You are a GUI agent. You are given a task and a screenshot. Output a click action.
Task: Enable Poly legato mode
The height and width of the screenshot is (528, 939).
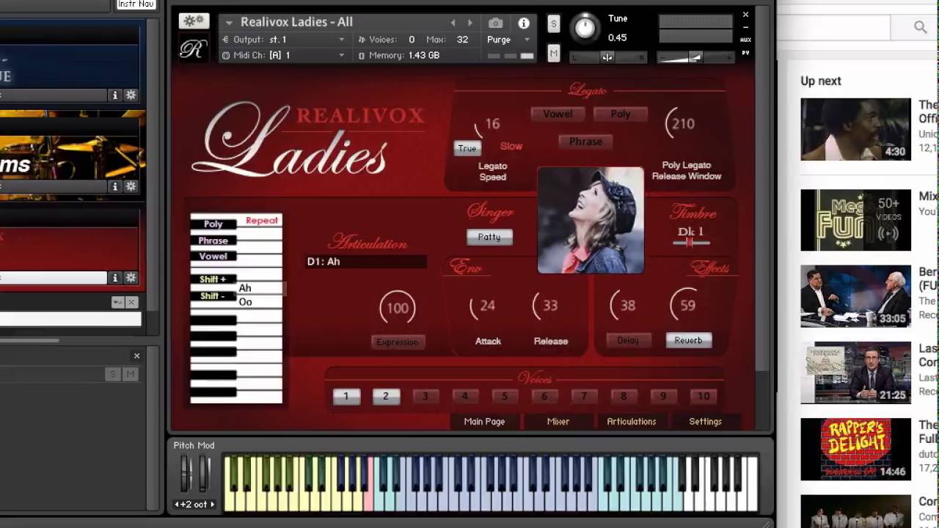click(x=621, y=114)
